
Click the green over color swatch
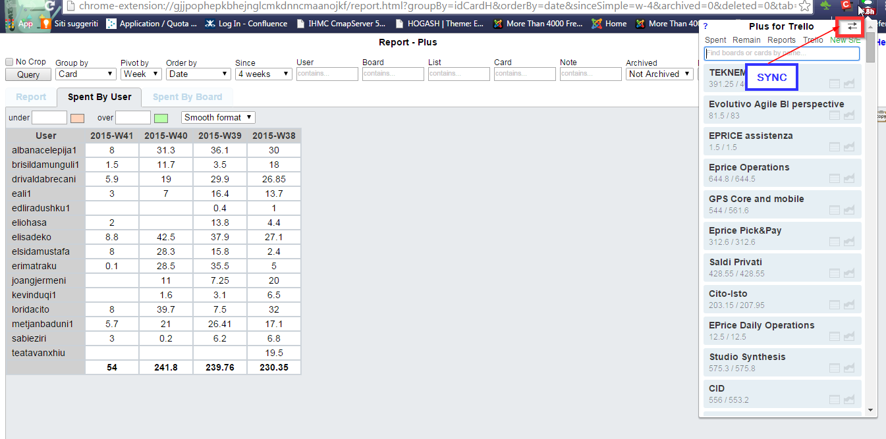point(161,118)
